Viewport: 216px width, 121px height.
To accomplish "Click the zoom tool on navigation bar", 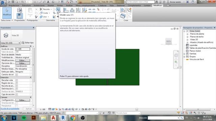I will 176,62.
